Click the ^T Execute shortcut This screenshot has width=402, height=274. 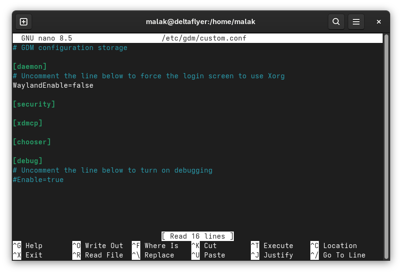(x=272, y=246)
